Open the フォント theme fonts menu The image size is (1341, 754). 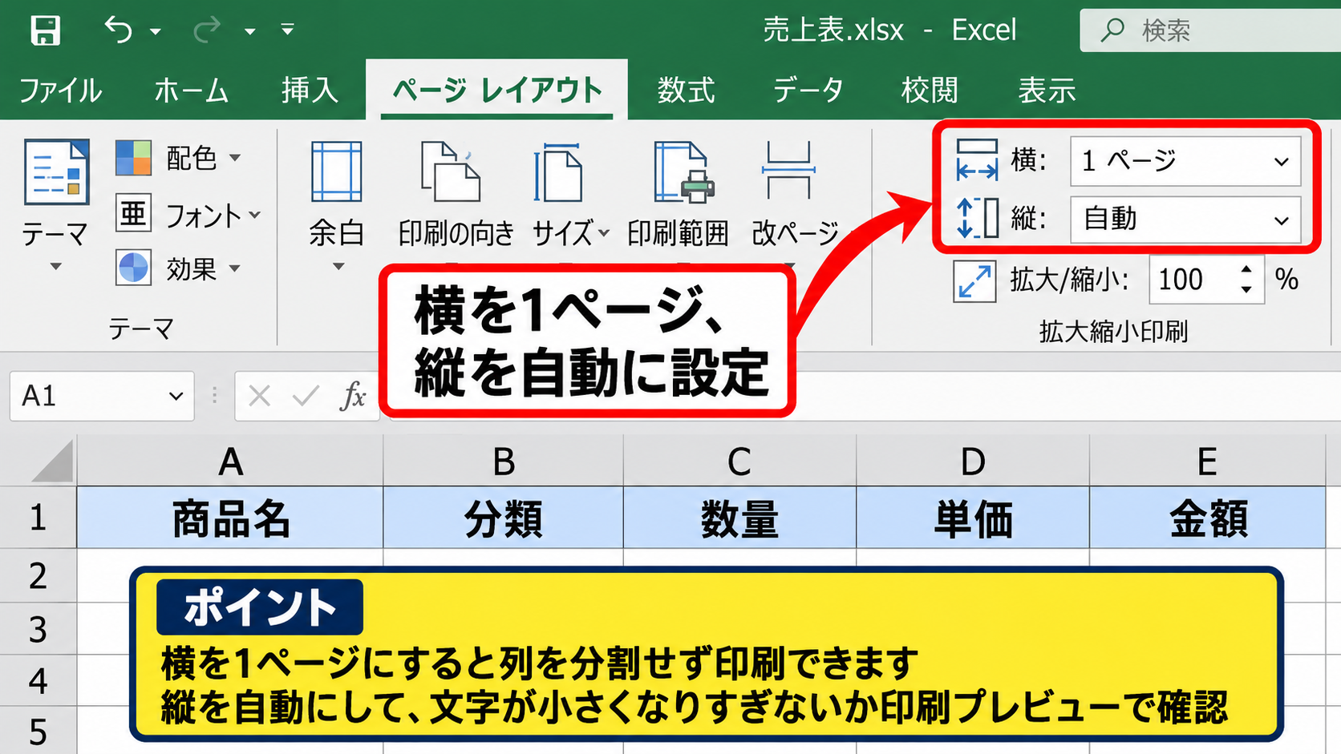188,215
